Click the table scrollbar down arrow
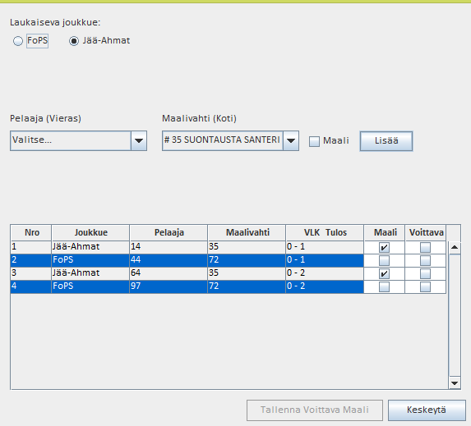Screen dimensions: 471x426 (455, 382)
